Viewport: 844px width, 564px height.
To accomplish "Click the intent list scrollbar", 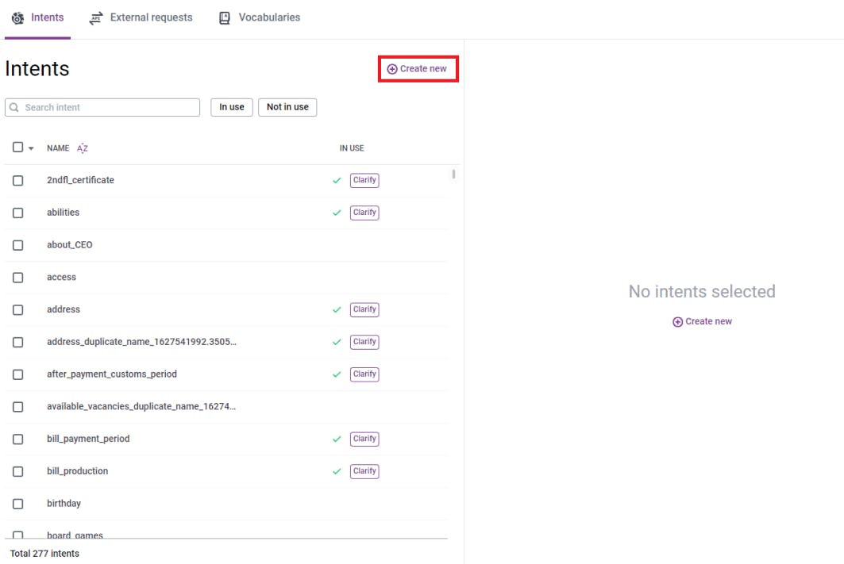I will coord(453,175).
